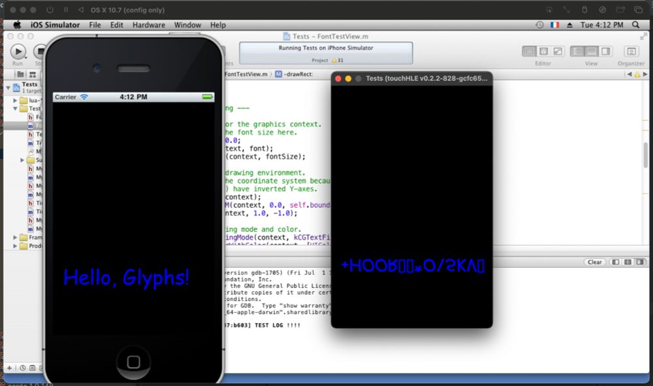Open Spotlight search magnifier
The height and width of the screenshot is (386, 653).
pyautogui.click(x=635, y=25)
